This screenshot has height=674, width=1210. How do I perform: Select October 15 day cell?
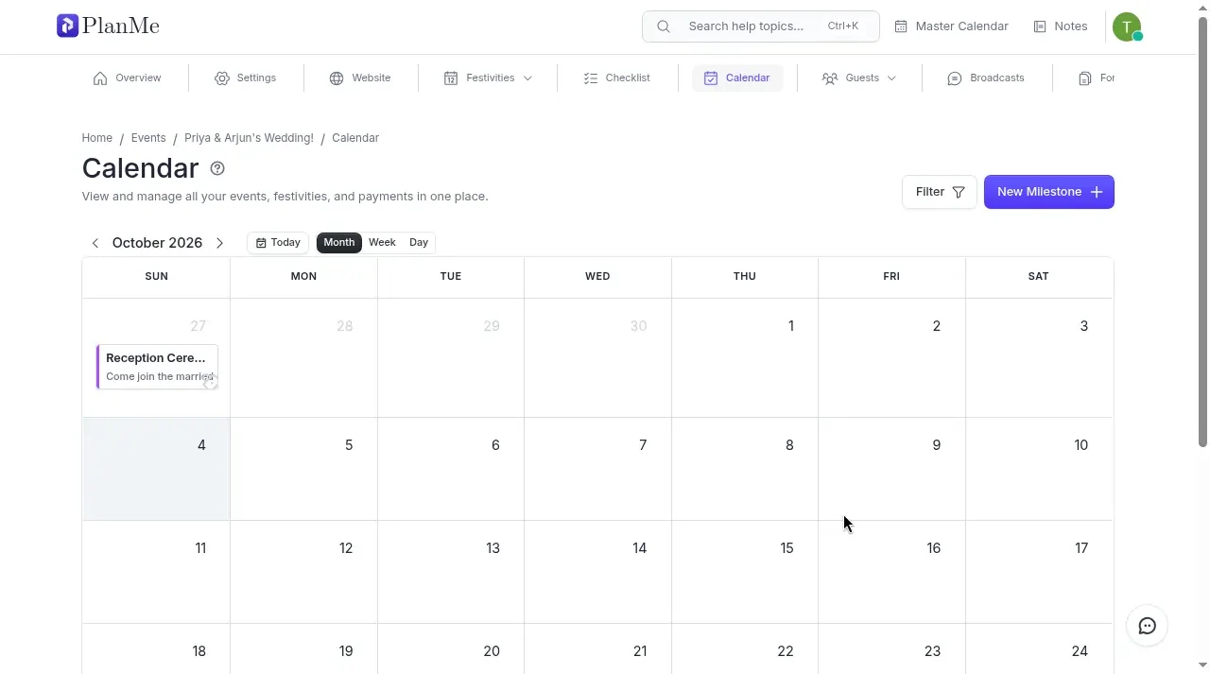pos(745,572)
